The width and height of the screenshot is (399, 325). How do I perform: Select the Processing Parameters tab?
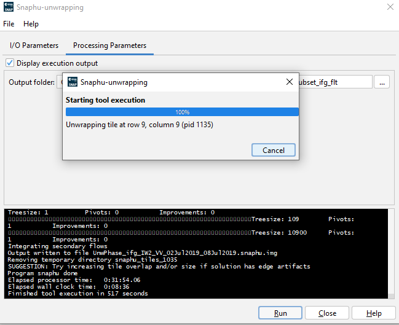coord(109,45)
